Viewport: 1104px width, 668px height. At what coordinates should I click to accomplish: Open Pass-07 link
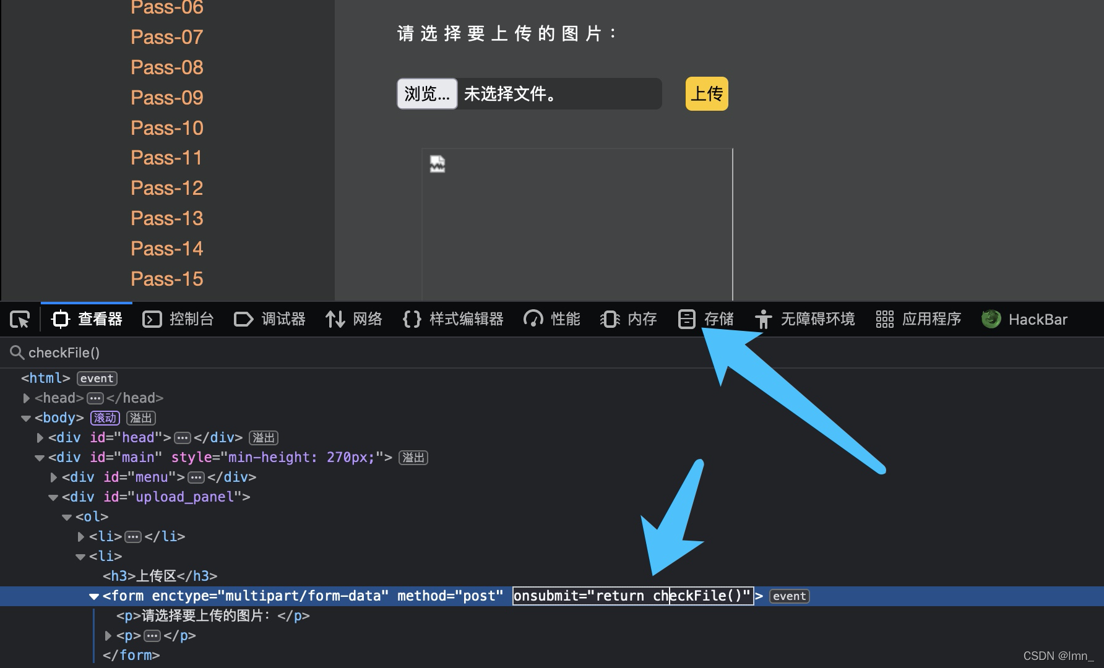[167, 37]
